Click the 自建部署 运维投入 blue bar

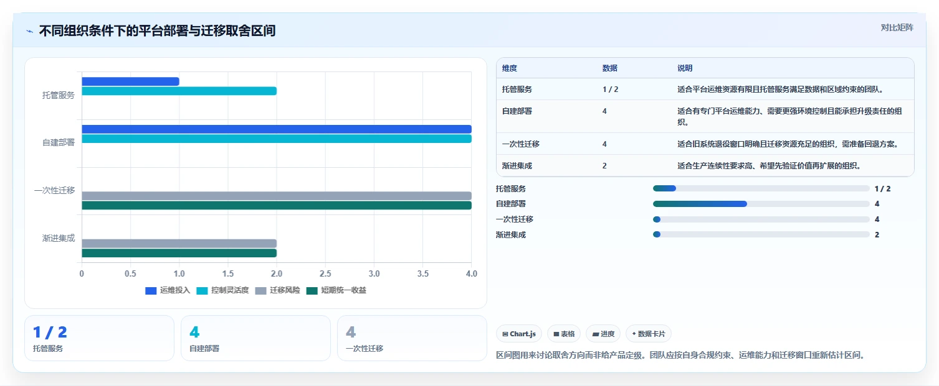click(277, 129)
